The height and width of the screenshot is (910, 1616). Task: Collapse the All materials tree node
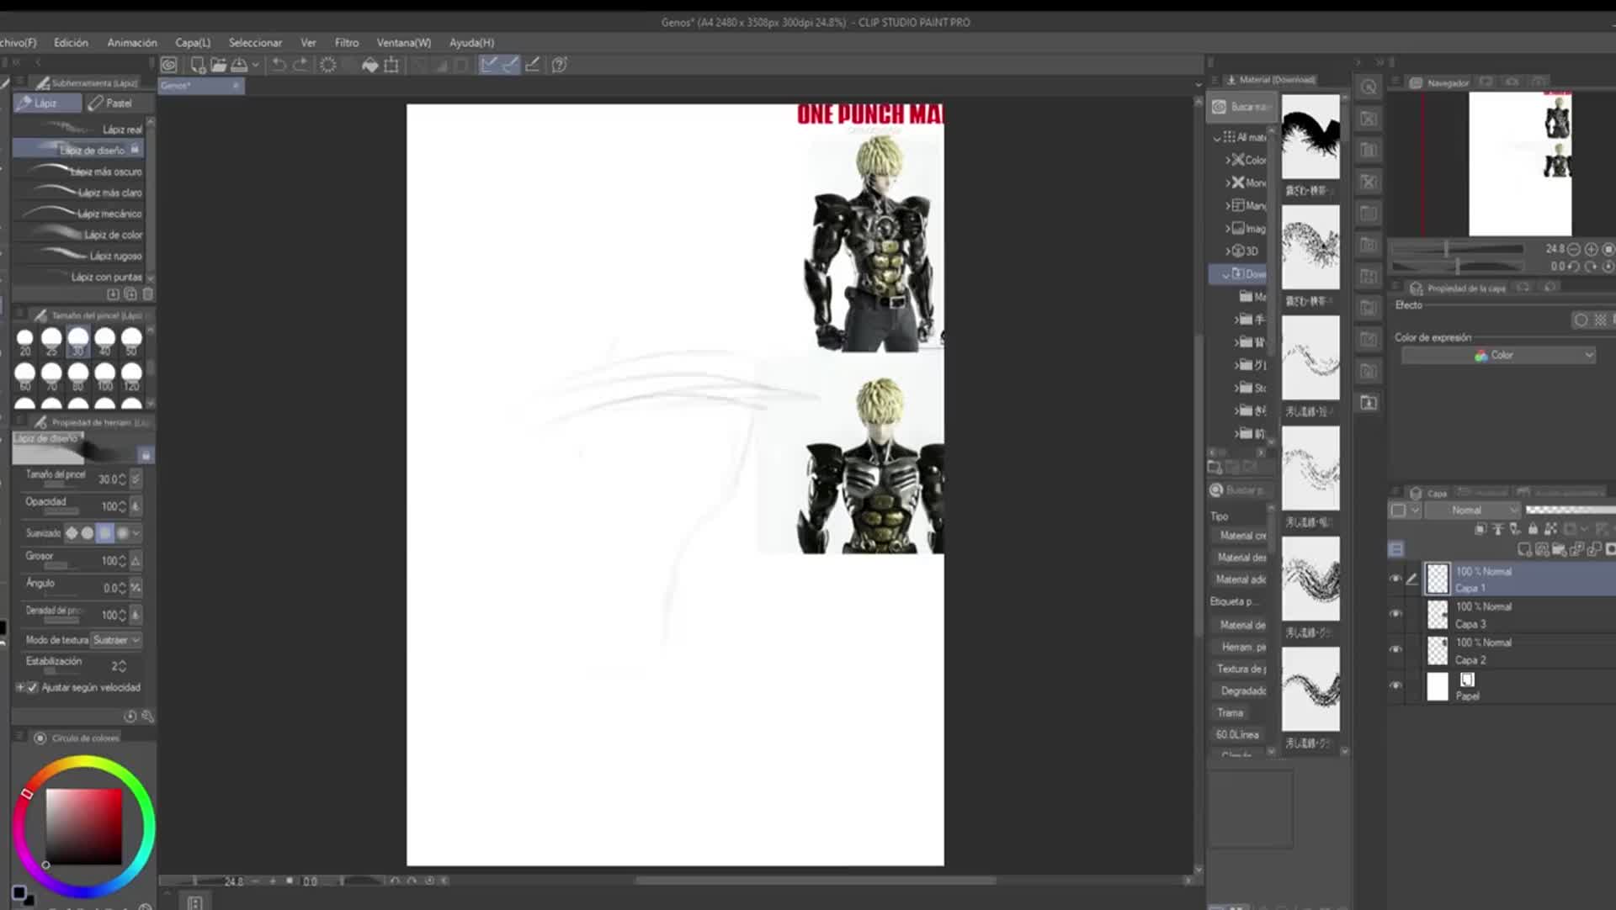[x=1216, y=137]
